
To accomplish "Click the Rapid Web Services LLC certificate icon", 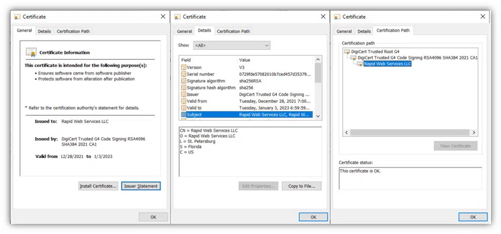I will (x=360, y=64).
